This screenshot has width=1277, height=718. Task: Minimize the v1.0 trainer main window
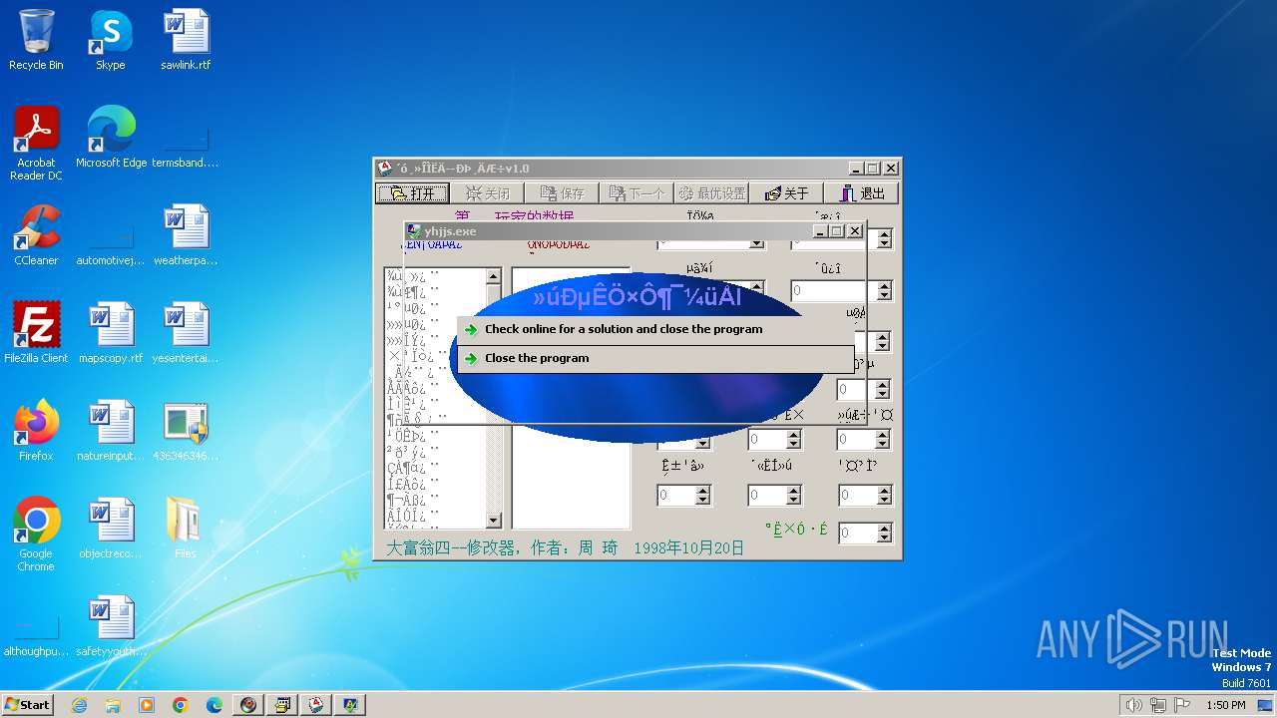(x=856, y=169)
